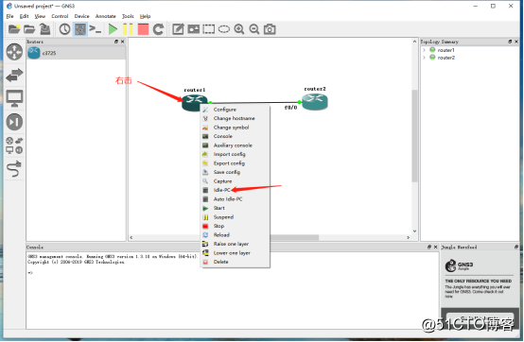Select the Draw a rectangle tool
This screenshot has height=342, width=524.
point(209,29)
